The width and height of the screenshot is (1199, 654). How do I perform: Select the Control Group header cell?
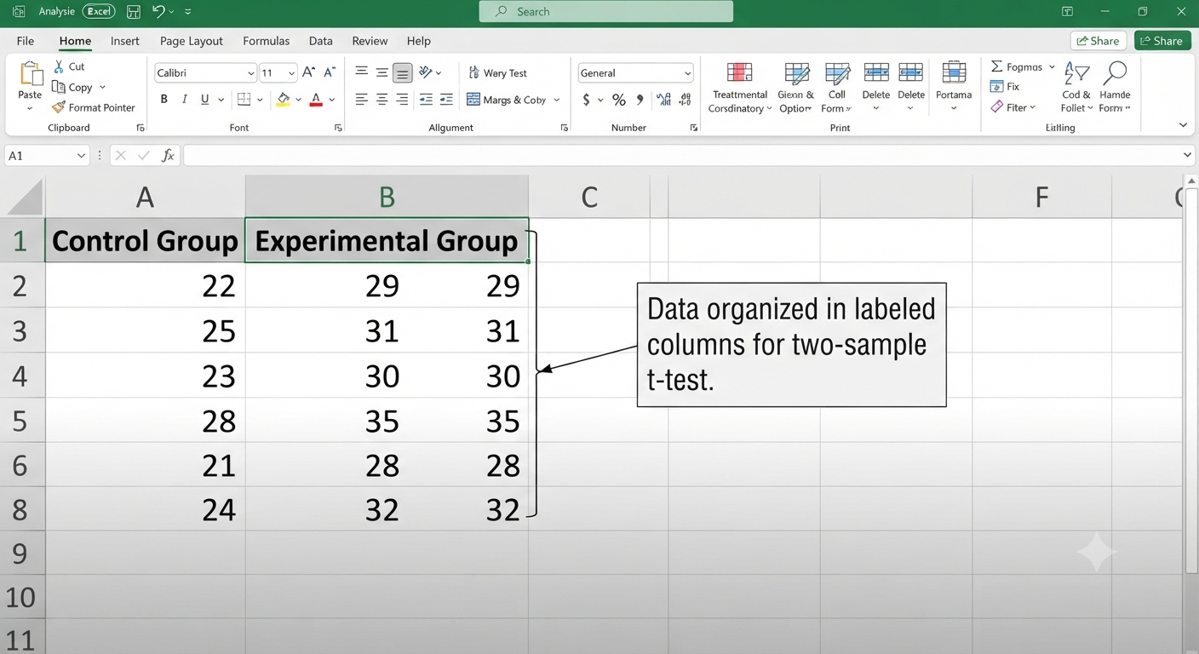point(145,241)
